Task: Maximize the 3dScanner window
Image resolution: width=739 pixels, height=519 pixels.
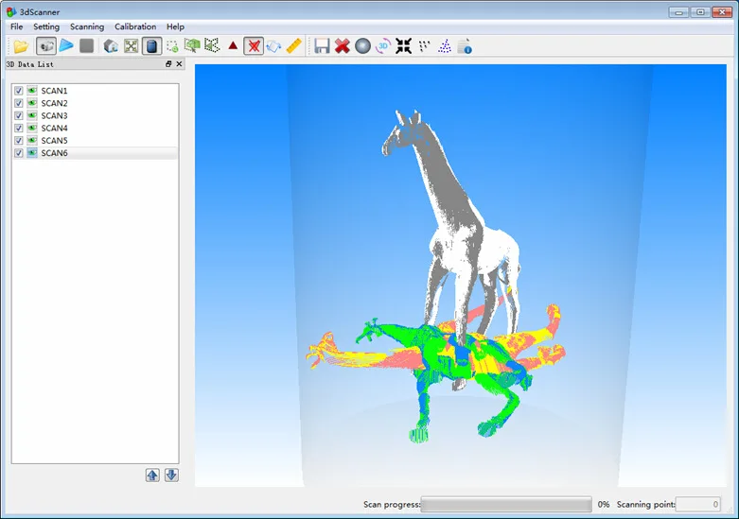Action: [700, 12]
